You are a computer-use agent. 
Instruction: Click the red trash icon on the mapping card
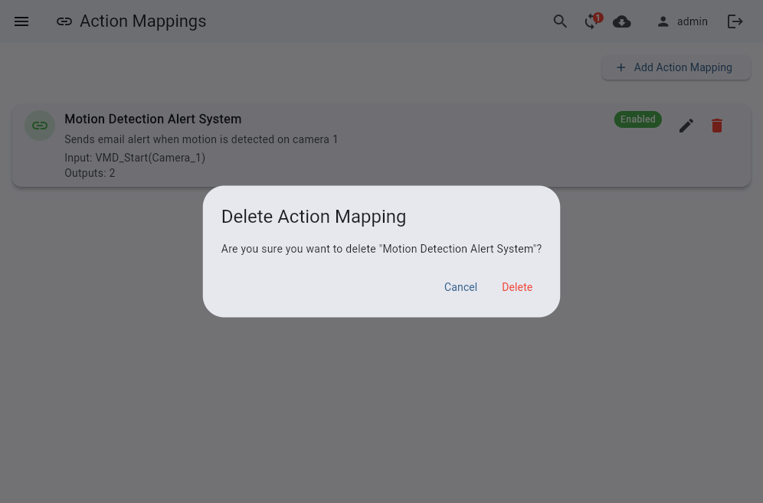(716, 126)
